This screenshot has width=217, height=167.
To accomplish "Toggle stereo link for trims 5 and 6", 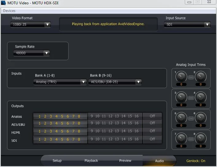I will click(191, 118).
